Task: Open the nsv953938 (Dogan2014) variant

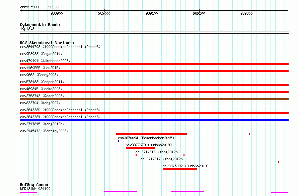Action: 41,54
